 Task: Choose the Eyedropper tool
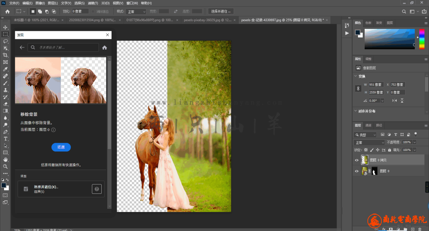pyautogui.click(x=6, y=69)
